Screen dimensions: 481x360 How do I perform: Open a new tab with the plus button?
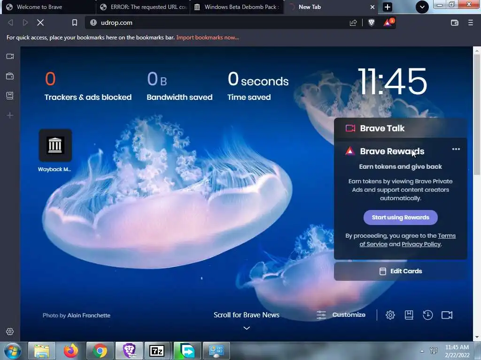(x=388, y=7)
